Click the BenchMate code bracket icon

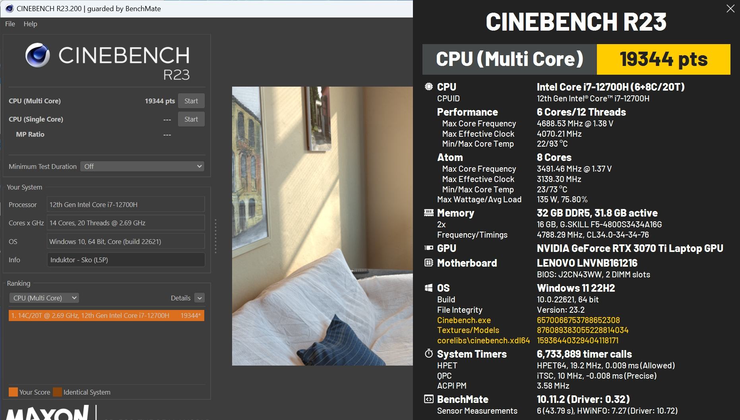point(428,399)
